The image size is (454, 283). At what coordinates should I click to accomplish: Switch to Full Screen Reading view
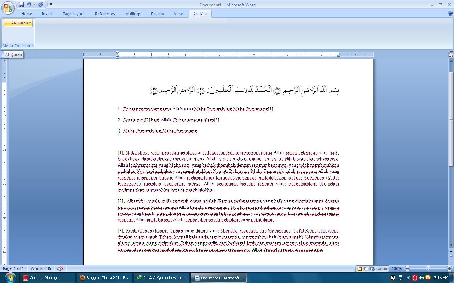coord(366,269)
